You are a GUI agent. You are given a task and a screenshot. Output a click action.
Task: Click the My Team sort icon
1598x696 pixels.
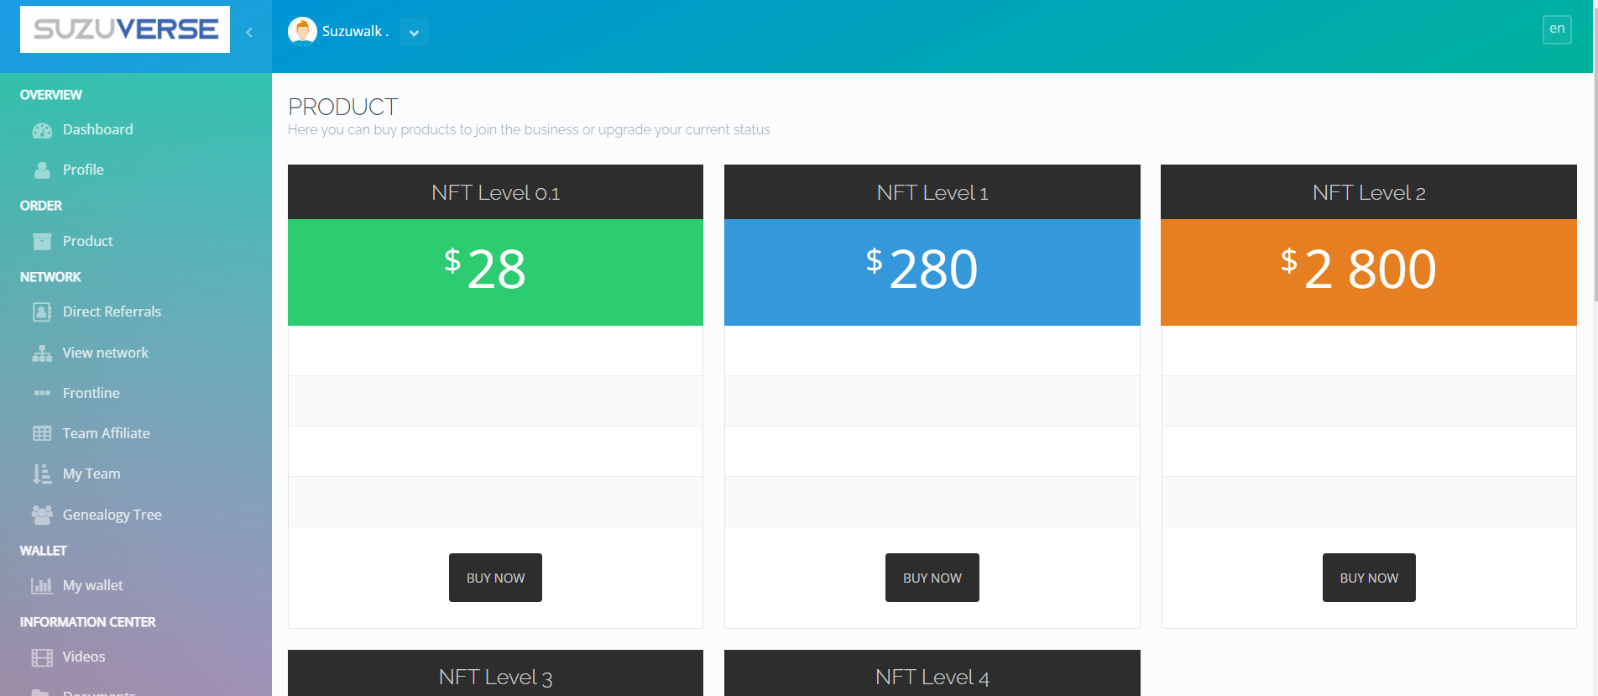click(x=42, y=474)
